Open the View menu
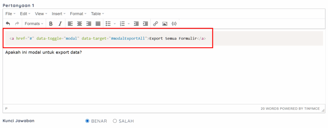This screenshot has height=128, width=328. click(x=41, y=13)
